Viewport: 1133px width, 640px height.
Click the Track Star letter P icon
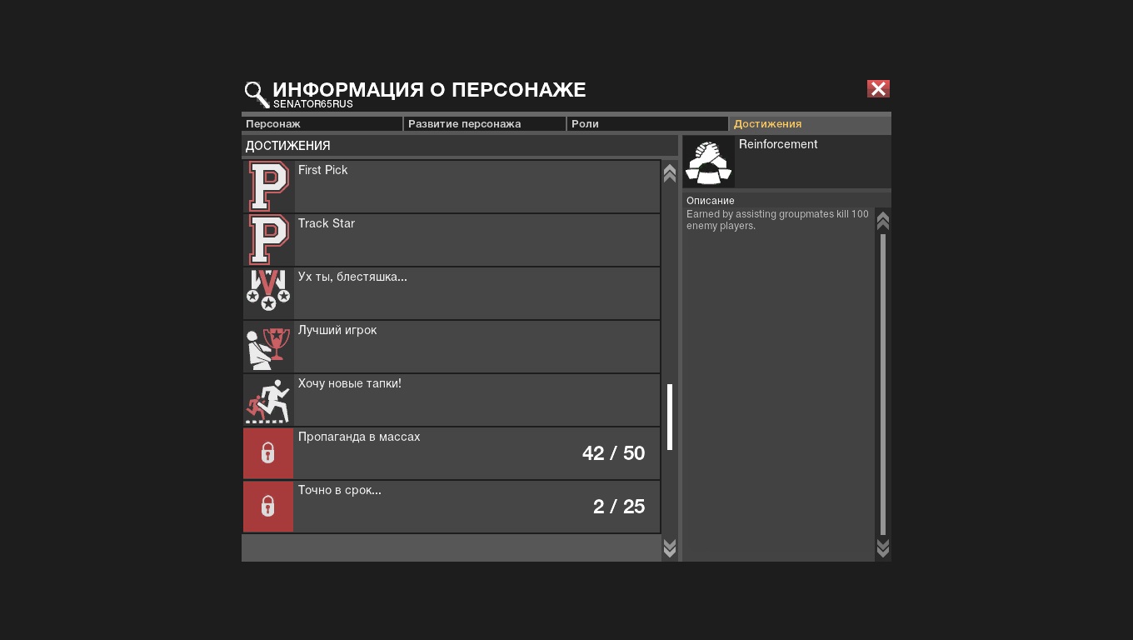268,240
